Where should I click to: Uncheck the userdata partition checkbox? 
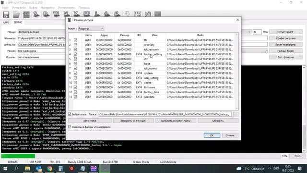point(75,97)
